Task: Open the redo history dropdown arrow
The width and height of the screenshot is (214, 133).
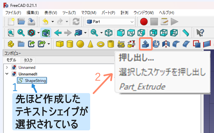Action: pyautogui.click(x=67, y=22)
